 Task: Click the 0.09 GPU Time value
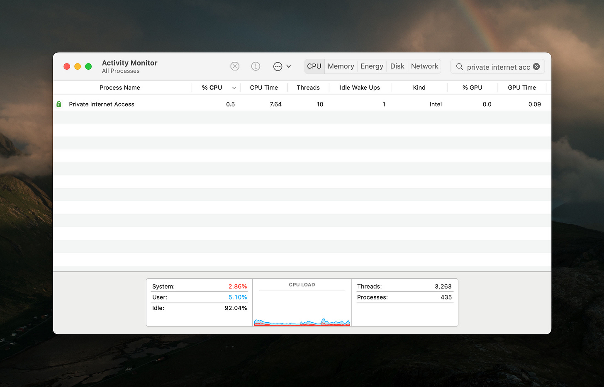(x=535, y=104)
